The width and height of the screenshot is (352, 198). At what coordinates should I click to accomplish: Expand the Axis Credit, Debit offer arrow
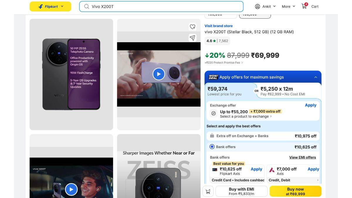tap(317, 180)
